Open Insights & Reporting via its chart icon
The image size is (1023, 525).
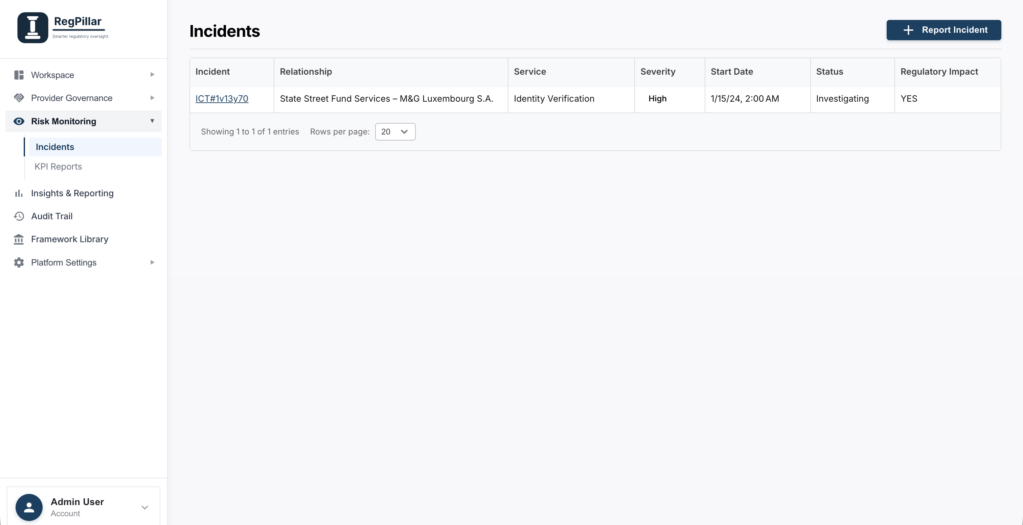point(19,193)
